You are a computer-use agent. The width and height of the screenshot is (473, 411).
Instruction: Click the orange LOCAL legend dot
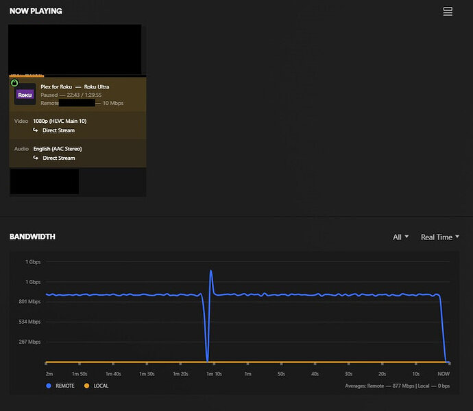86,386
